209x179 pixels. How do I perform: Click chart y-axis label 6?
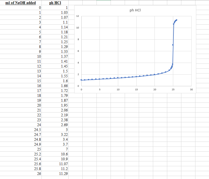(x=78, y=51)
